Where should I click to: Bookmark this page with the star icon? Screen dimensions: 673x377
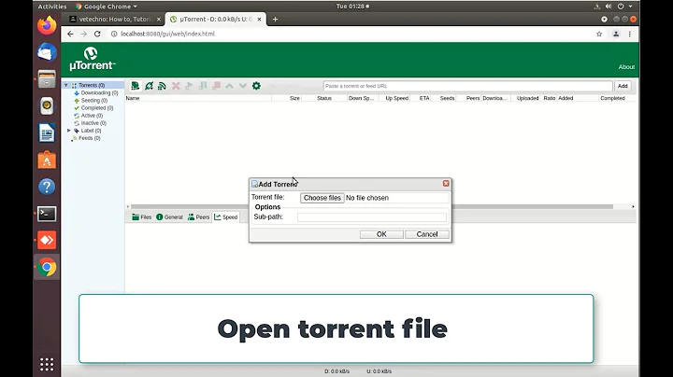point(599,34)
